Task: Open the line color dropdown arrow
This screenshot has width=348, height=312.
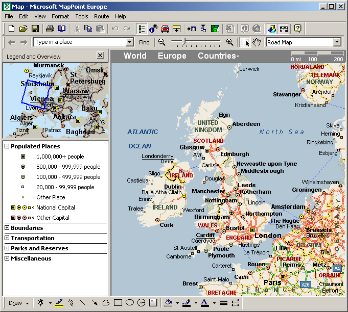Action: coord(196,303)
